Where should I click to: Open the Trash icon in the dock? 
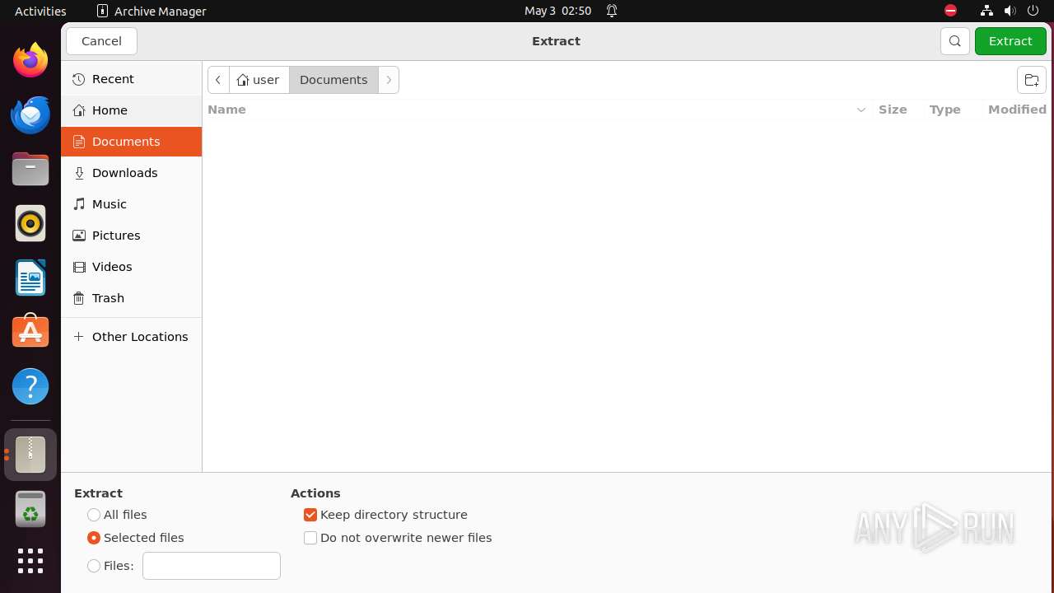coord(30,509)
